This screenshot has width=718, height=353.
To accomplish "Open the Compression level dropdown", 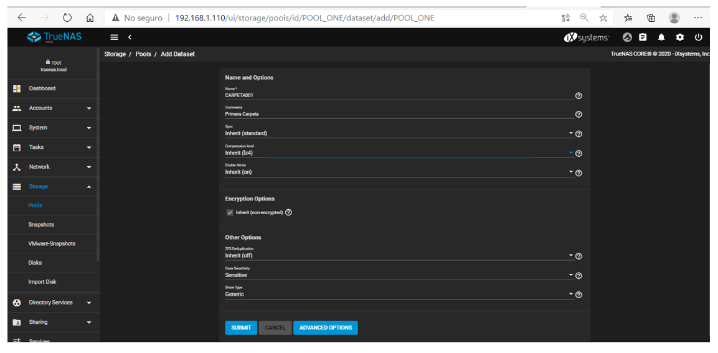I will [399, 153].
